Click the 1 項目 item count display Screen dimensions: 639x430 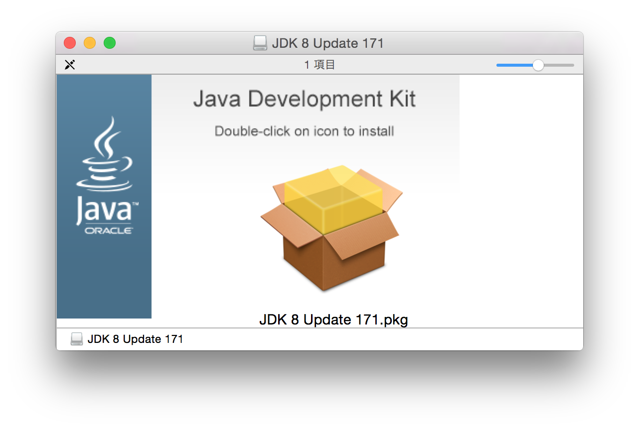pos(319,64)
